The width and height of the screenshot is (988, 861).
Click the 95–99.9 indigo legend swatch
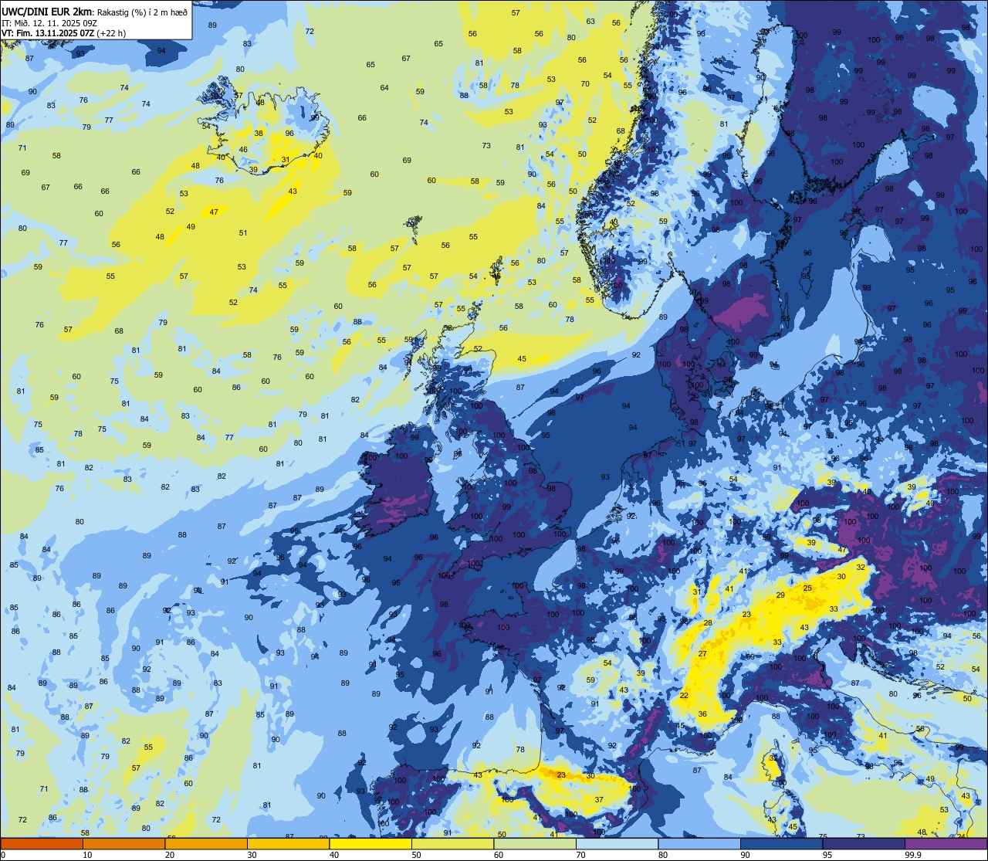tap(864, 844)
